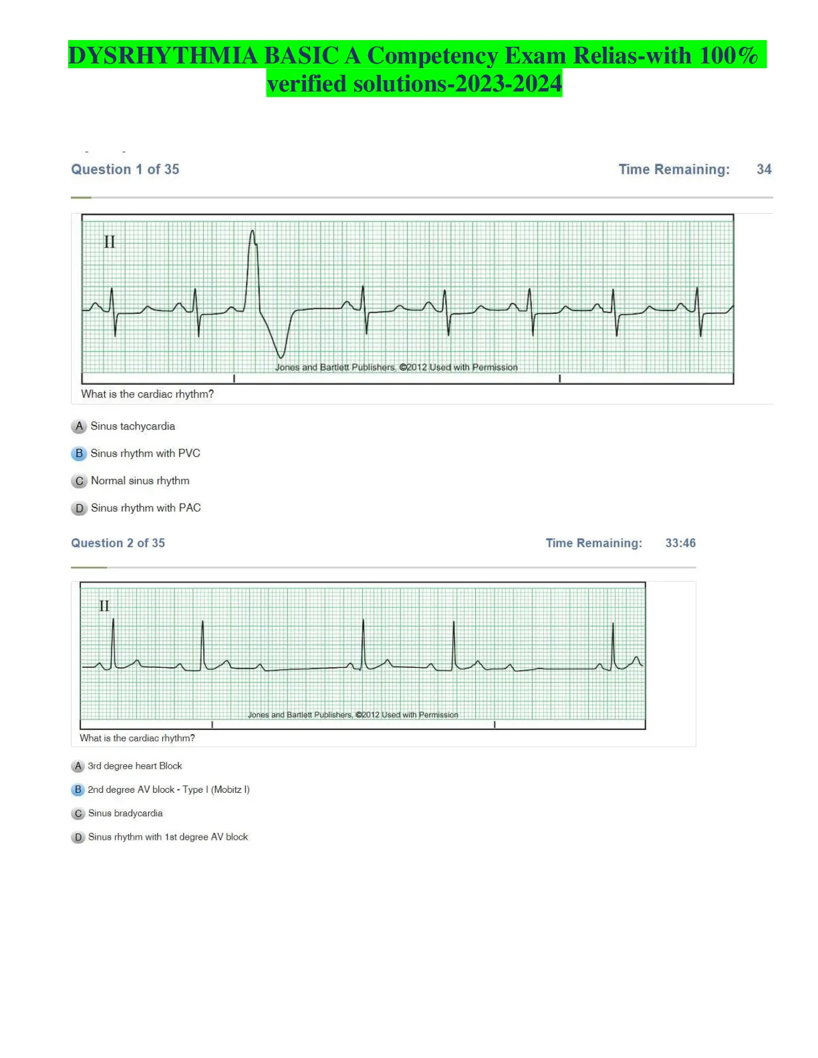Viewport: 818px width, 1058px height.
Task: Click the 33:46 time remaining value
Action: click(x=680, y=543)
